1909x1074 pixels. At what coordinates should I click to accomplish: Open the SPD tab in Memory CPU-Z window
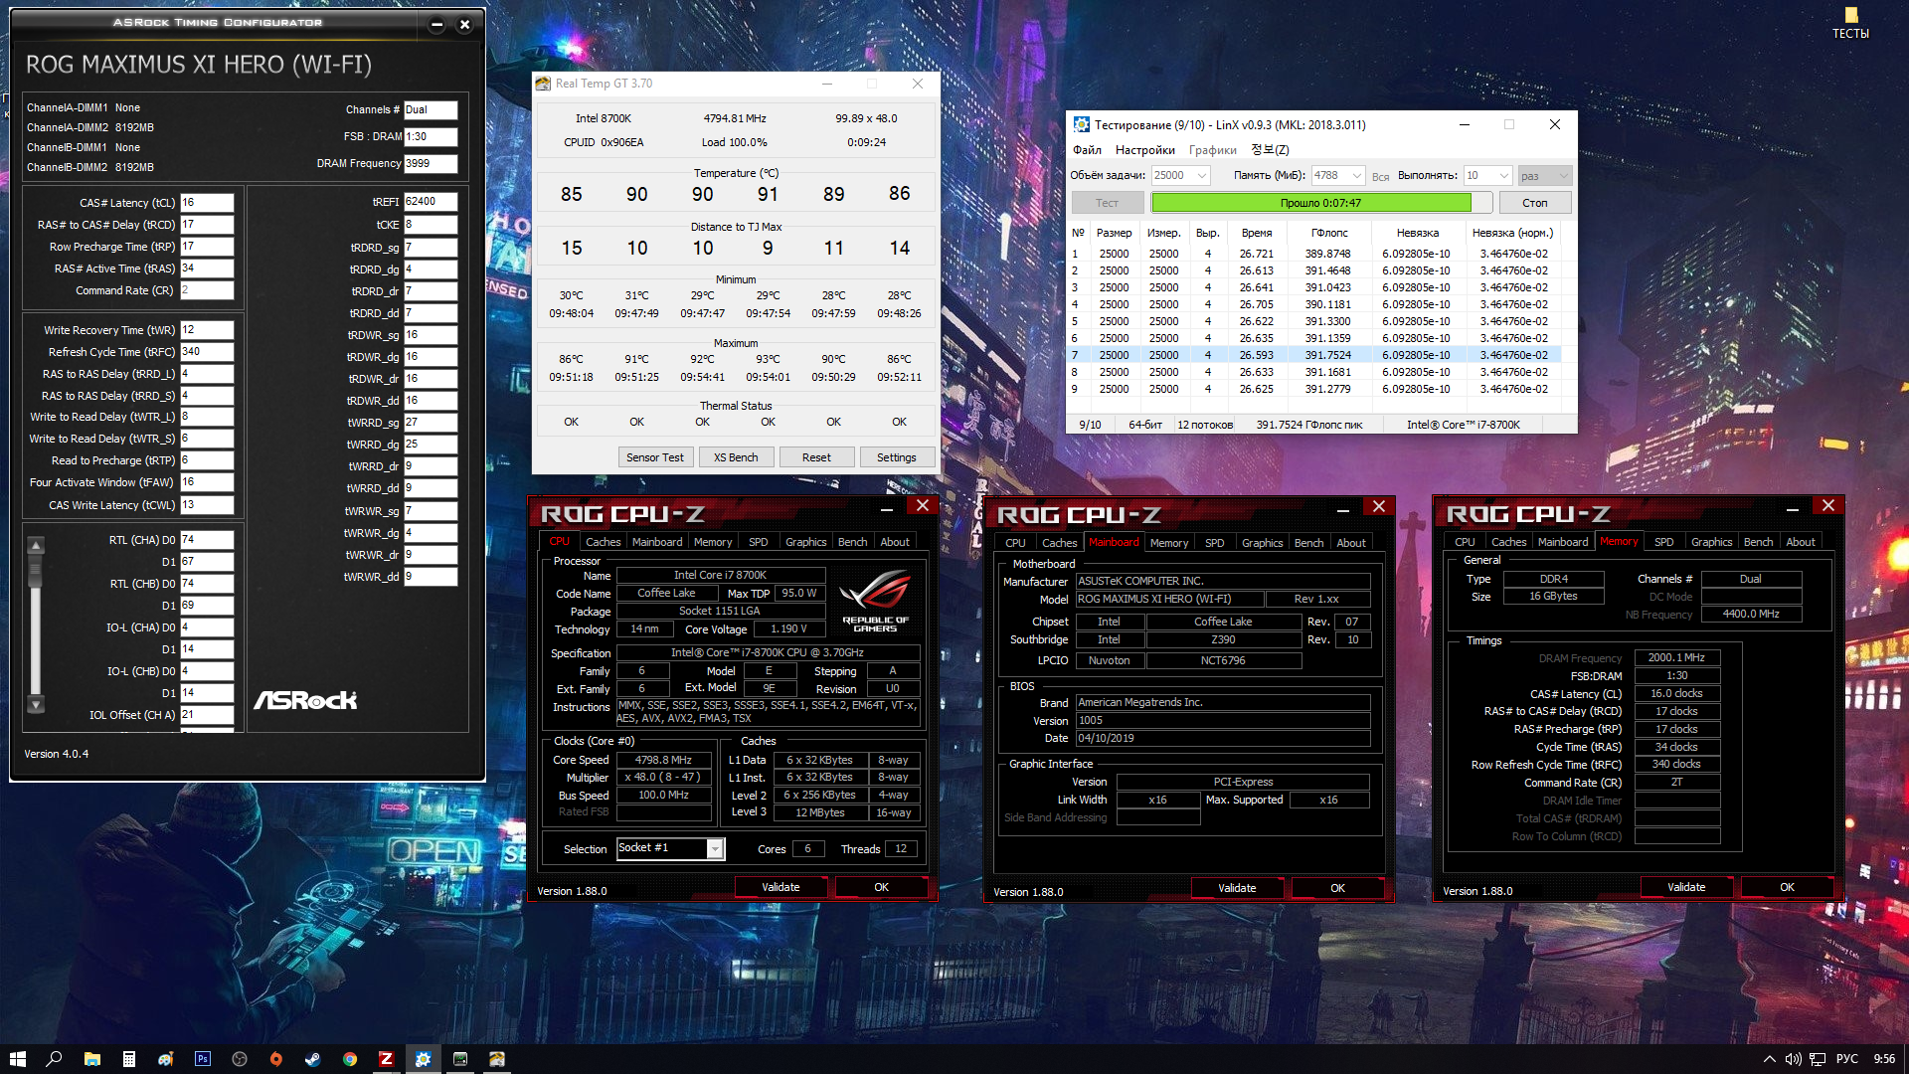coord(1663,542)
